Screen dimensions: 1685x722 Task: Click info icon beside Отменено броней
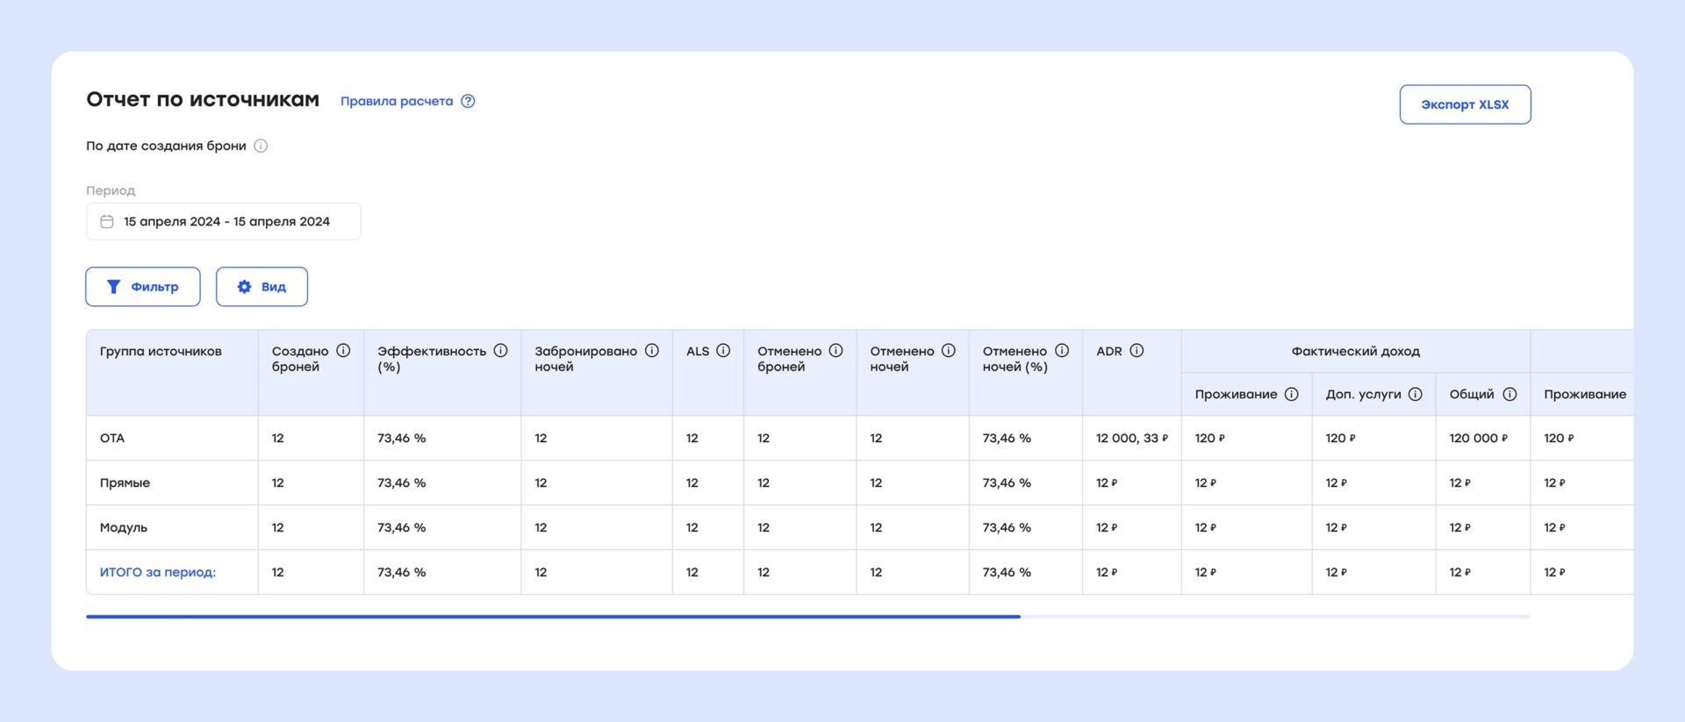pyautogui.click(x=835, y=351)
